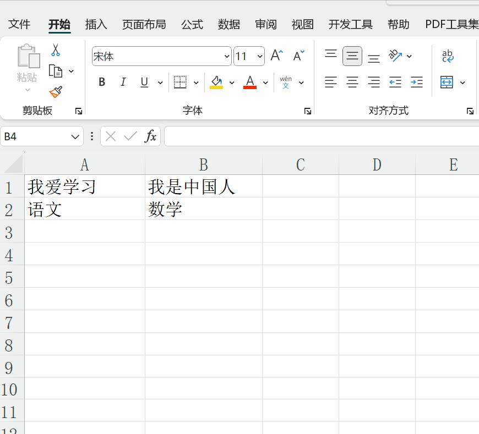The height and width of the screenshot is (434, 479).
Task: Open the fill color dropdown arrow
Action: (x=231, y=83)
